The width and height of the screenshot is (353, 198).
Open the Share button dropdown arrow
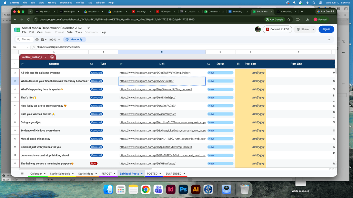313,30
